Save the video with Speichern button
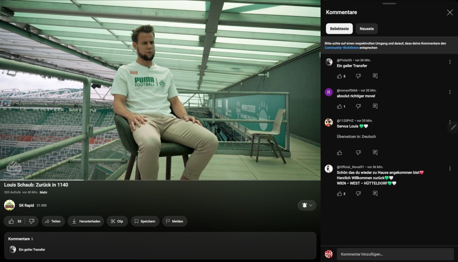This screenshot has width=458, height=262. 145,221
